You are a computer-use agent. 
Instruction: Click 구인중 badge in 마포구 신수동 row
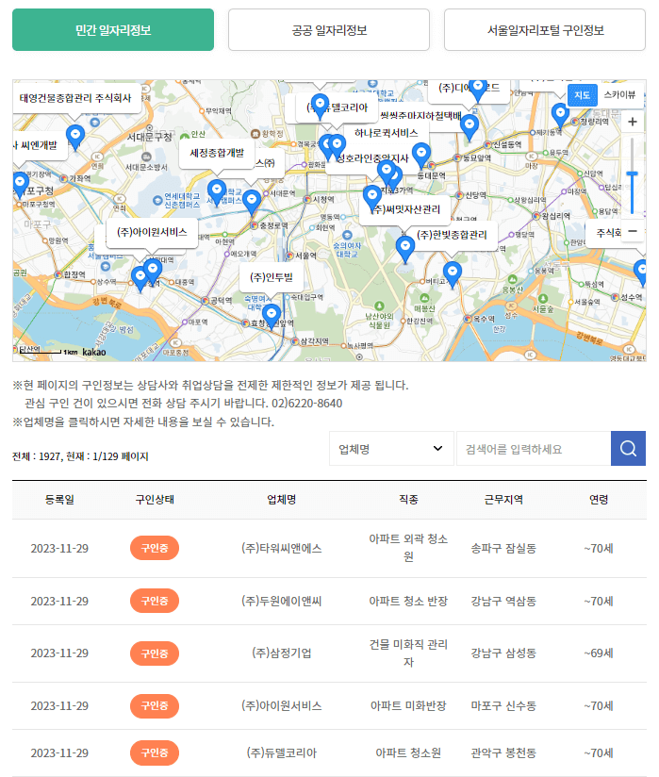(155, 705)
